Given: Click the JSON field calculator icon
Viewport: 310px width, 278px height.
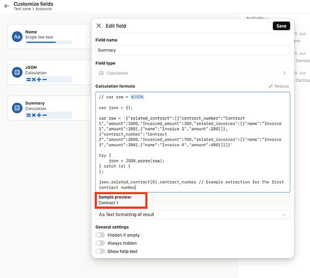Looking at the screenshot, I should (17, 72).
